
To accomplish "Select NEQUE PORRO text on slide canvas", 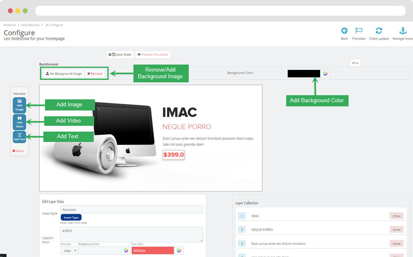I will [187, 127].
